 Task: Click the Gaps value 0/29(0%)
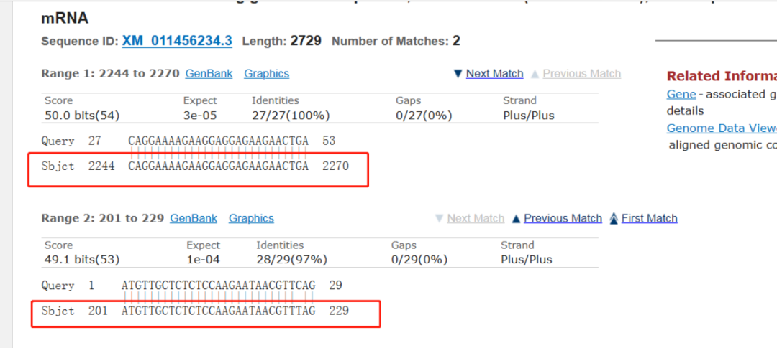pyautogui.click(x=419, y=260)
